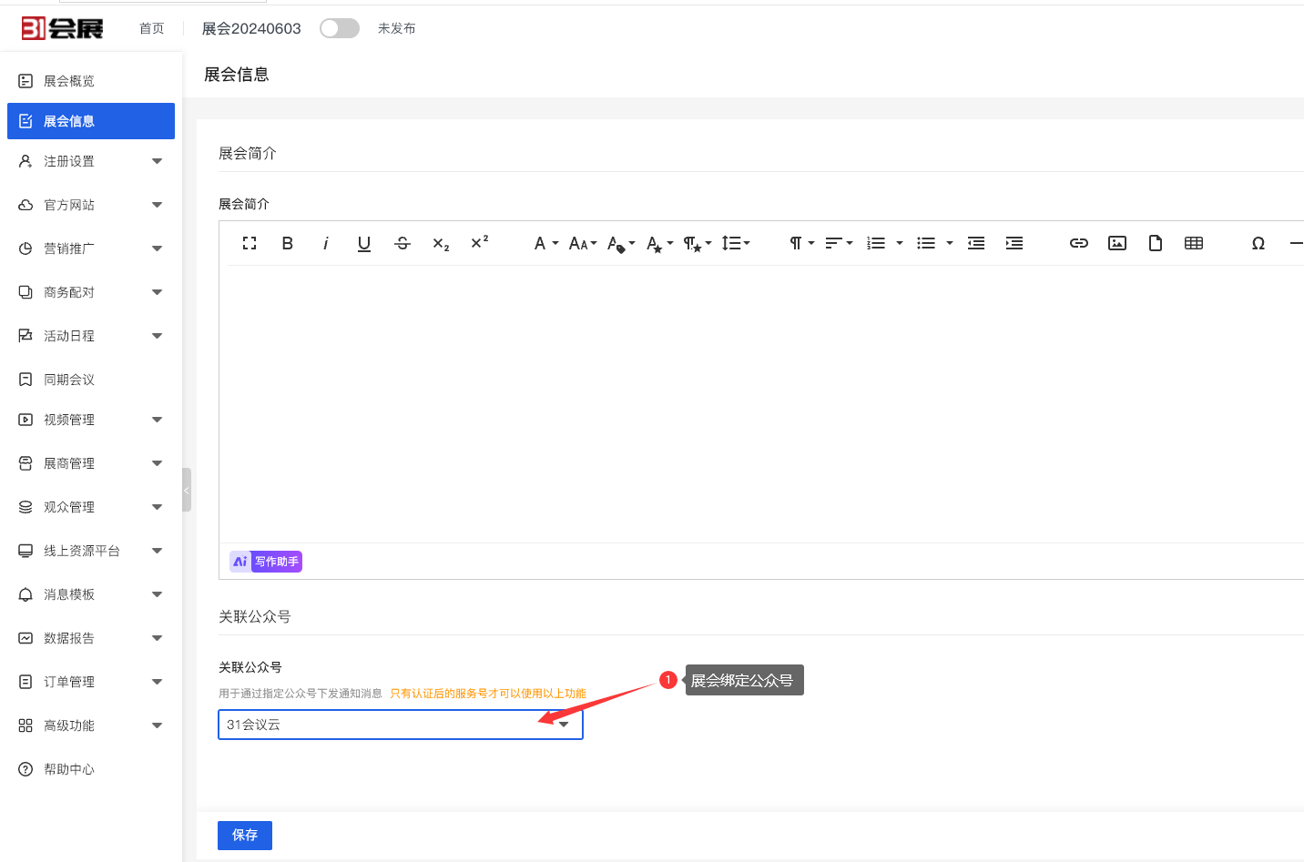The width and height of the screenshot is (1304, 862).
Task: Expand the 注册设置 sidebar menu
Action: click(91, 161)
